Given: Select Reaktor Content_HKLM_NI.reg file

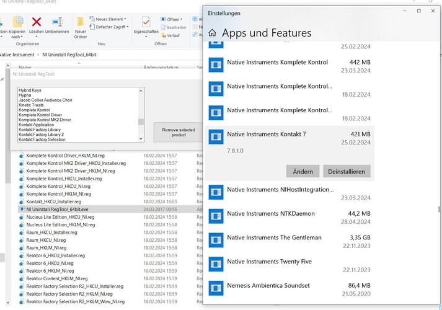Looking at the screenshot, I should click(57, 279).
